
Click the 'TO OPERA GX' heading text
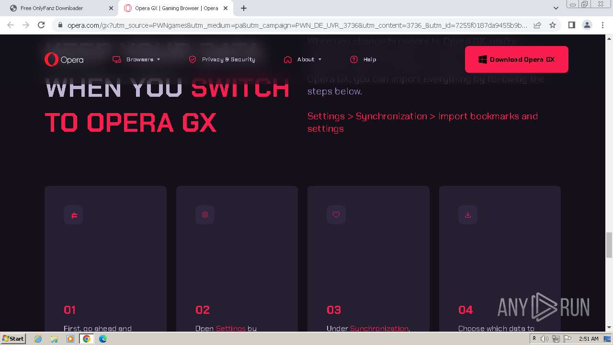(x=131, y=122)
